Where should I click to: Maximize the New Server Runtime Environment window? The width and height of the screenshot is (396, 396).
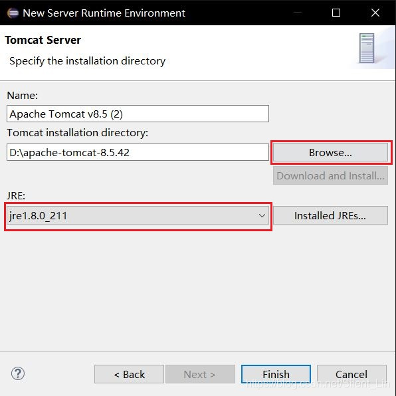tap(336, 13)
